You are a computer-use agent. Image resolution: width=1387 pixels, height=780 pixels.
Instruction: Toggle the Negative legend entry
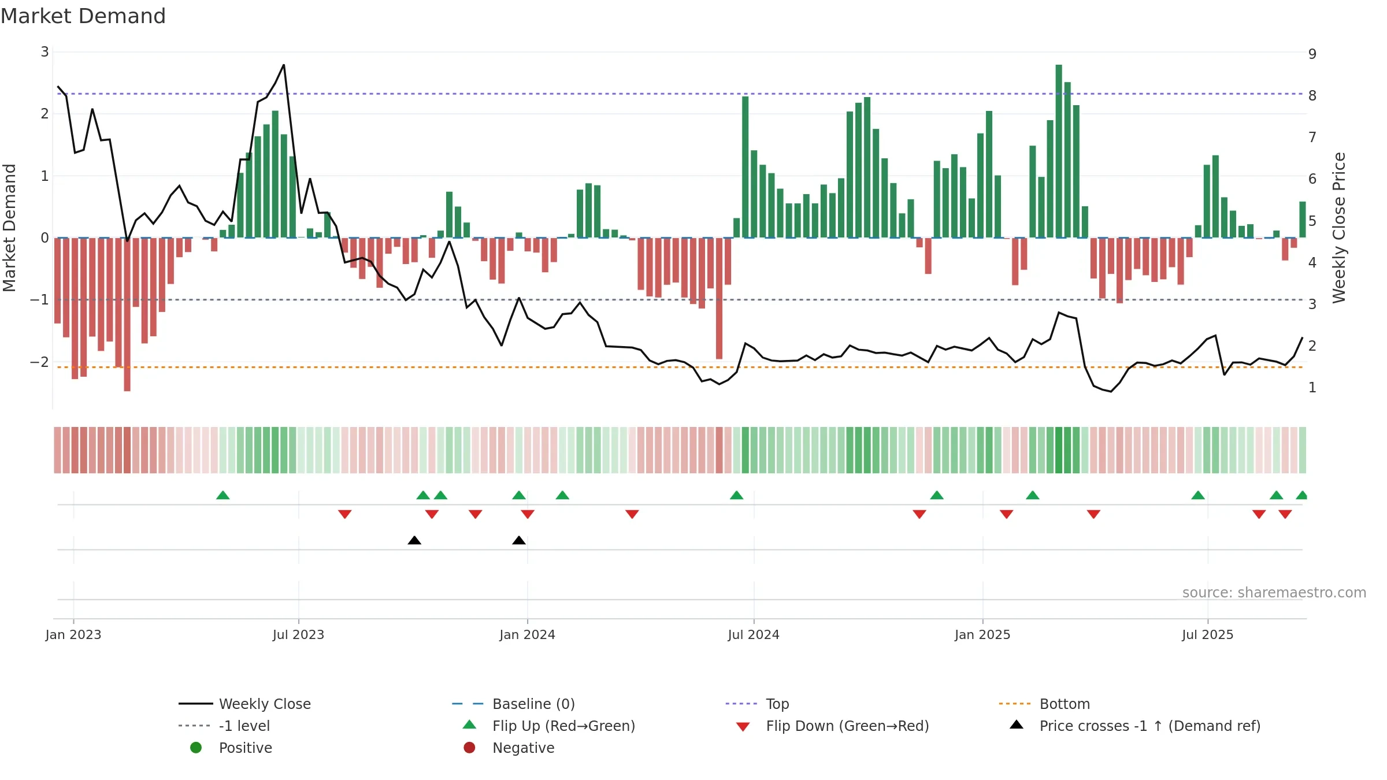point(509,748)
